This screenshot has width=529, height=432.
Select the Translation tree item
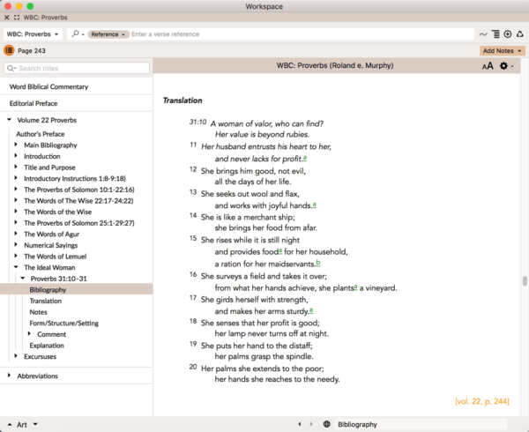pos(46,301)
